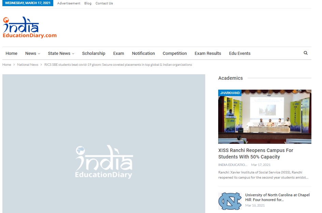The height and width of the screenshot is (213, 322).
Task: Click the Contact Us link
Action: pyautogui.click(x=104, y=3)
